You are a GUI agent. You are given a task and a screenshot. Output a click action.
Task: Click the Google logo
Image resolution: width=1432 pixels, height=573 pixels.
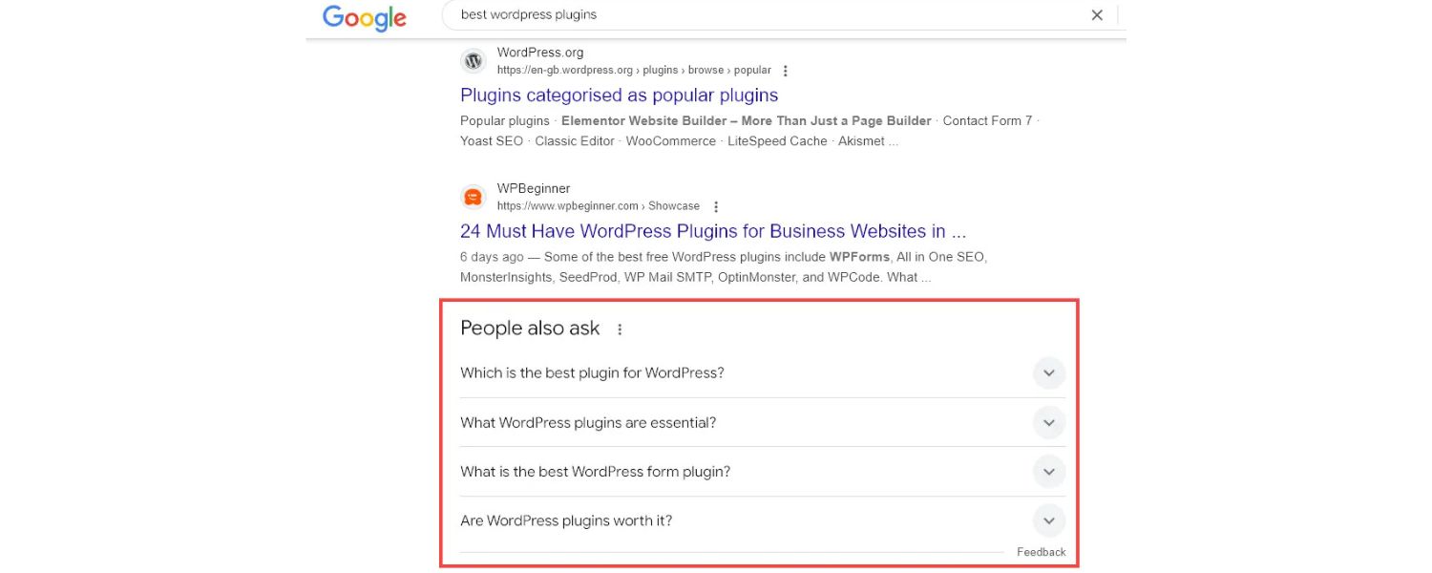[364, 16]
